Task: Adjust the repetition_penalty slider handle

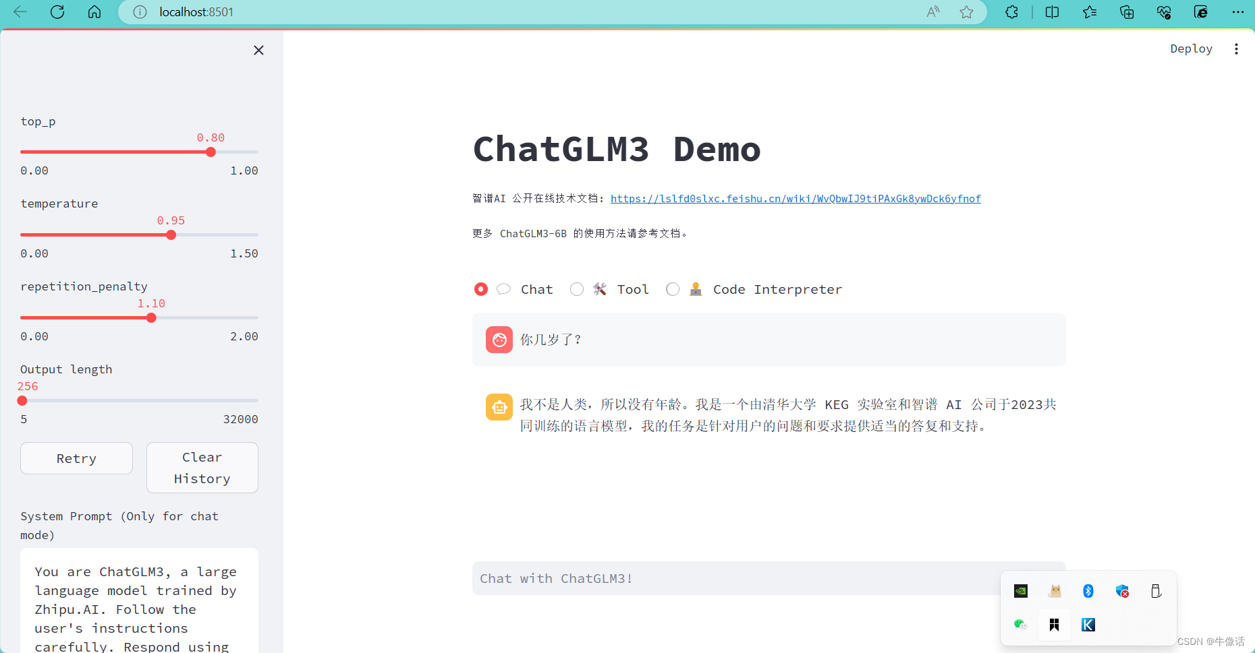Action: 152,318
